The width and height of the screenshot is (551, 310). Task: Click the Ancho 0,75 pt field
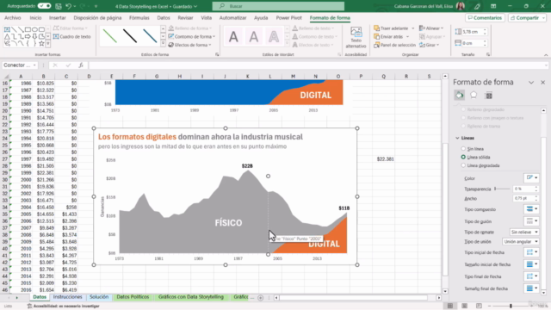[523, 199]
